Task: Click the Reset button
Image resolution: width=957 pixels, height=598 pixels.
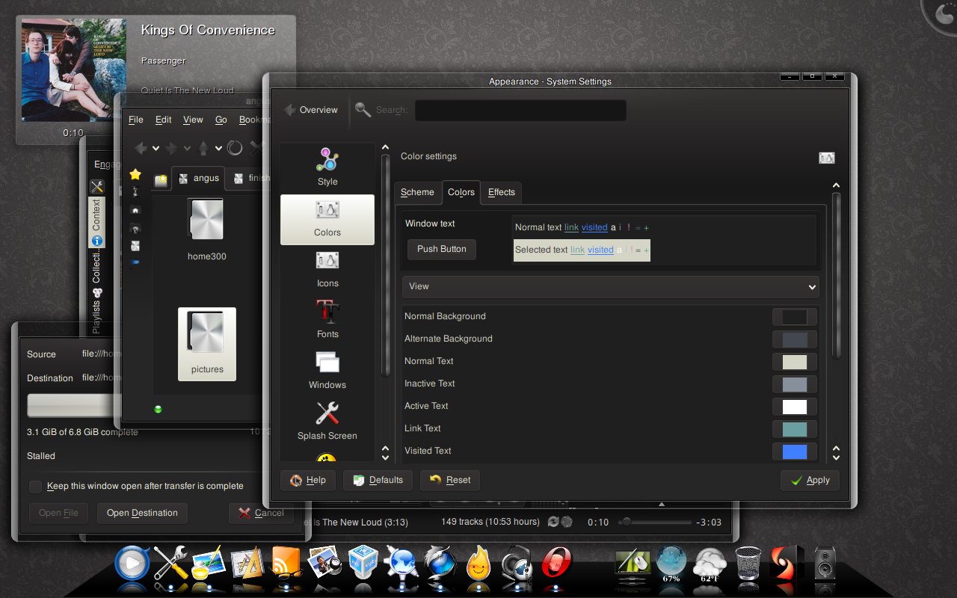Action: pos(450,480)
